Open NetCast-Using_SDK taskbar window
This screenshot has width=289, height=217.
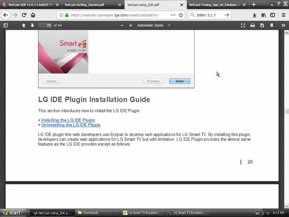pyautogui.click(x=52, y=213)
